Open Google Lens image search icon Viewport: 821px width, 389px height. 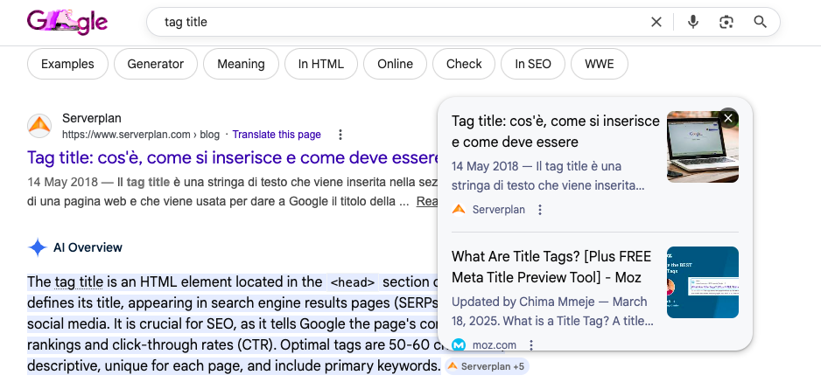pos(726,22)
